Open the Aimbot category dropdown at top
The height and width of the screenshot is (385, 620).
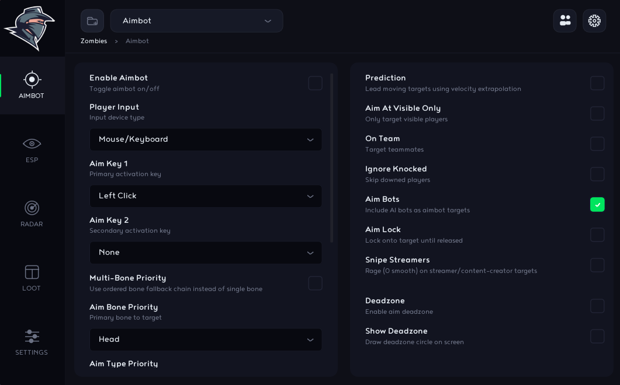pos(196,21)
